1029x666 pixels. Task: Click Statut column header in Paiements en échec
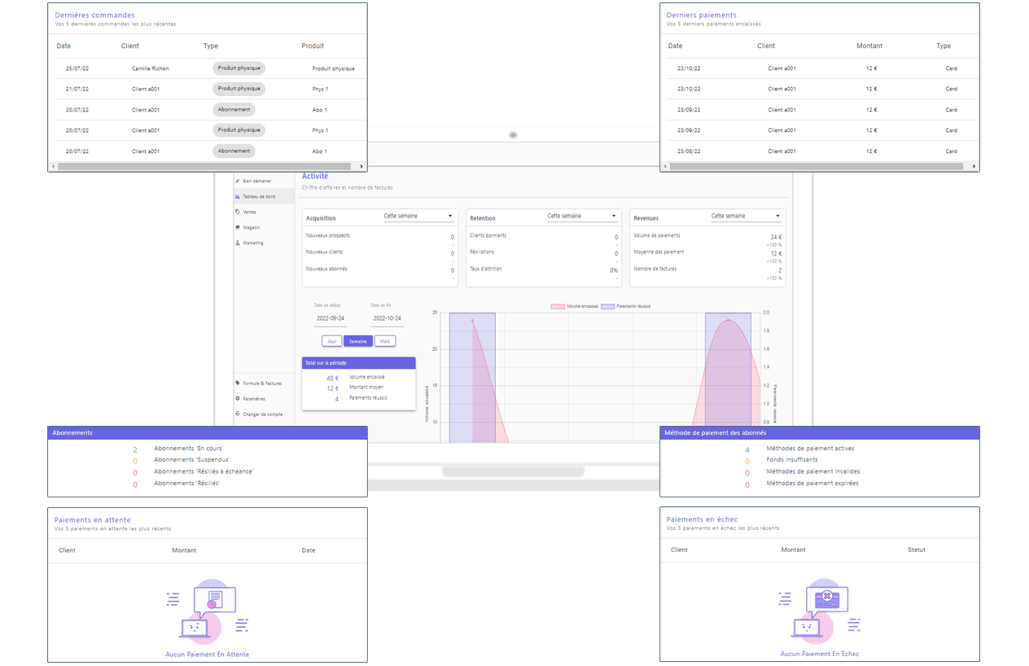(917, 550)
